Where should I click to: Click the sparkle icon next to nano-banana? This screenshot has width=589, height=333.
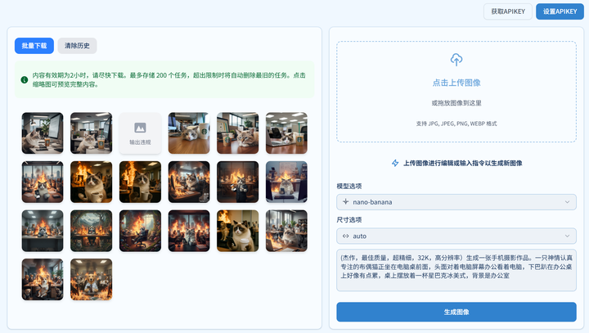pyautogui.click(x=346, y=201)
